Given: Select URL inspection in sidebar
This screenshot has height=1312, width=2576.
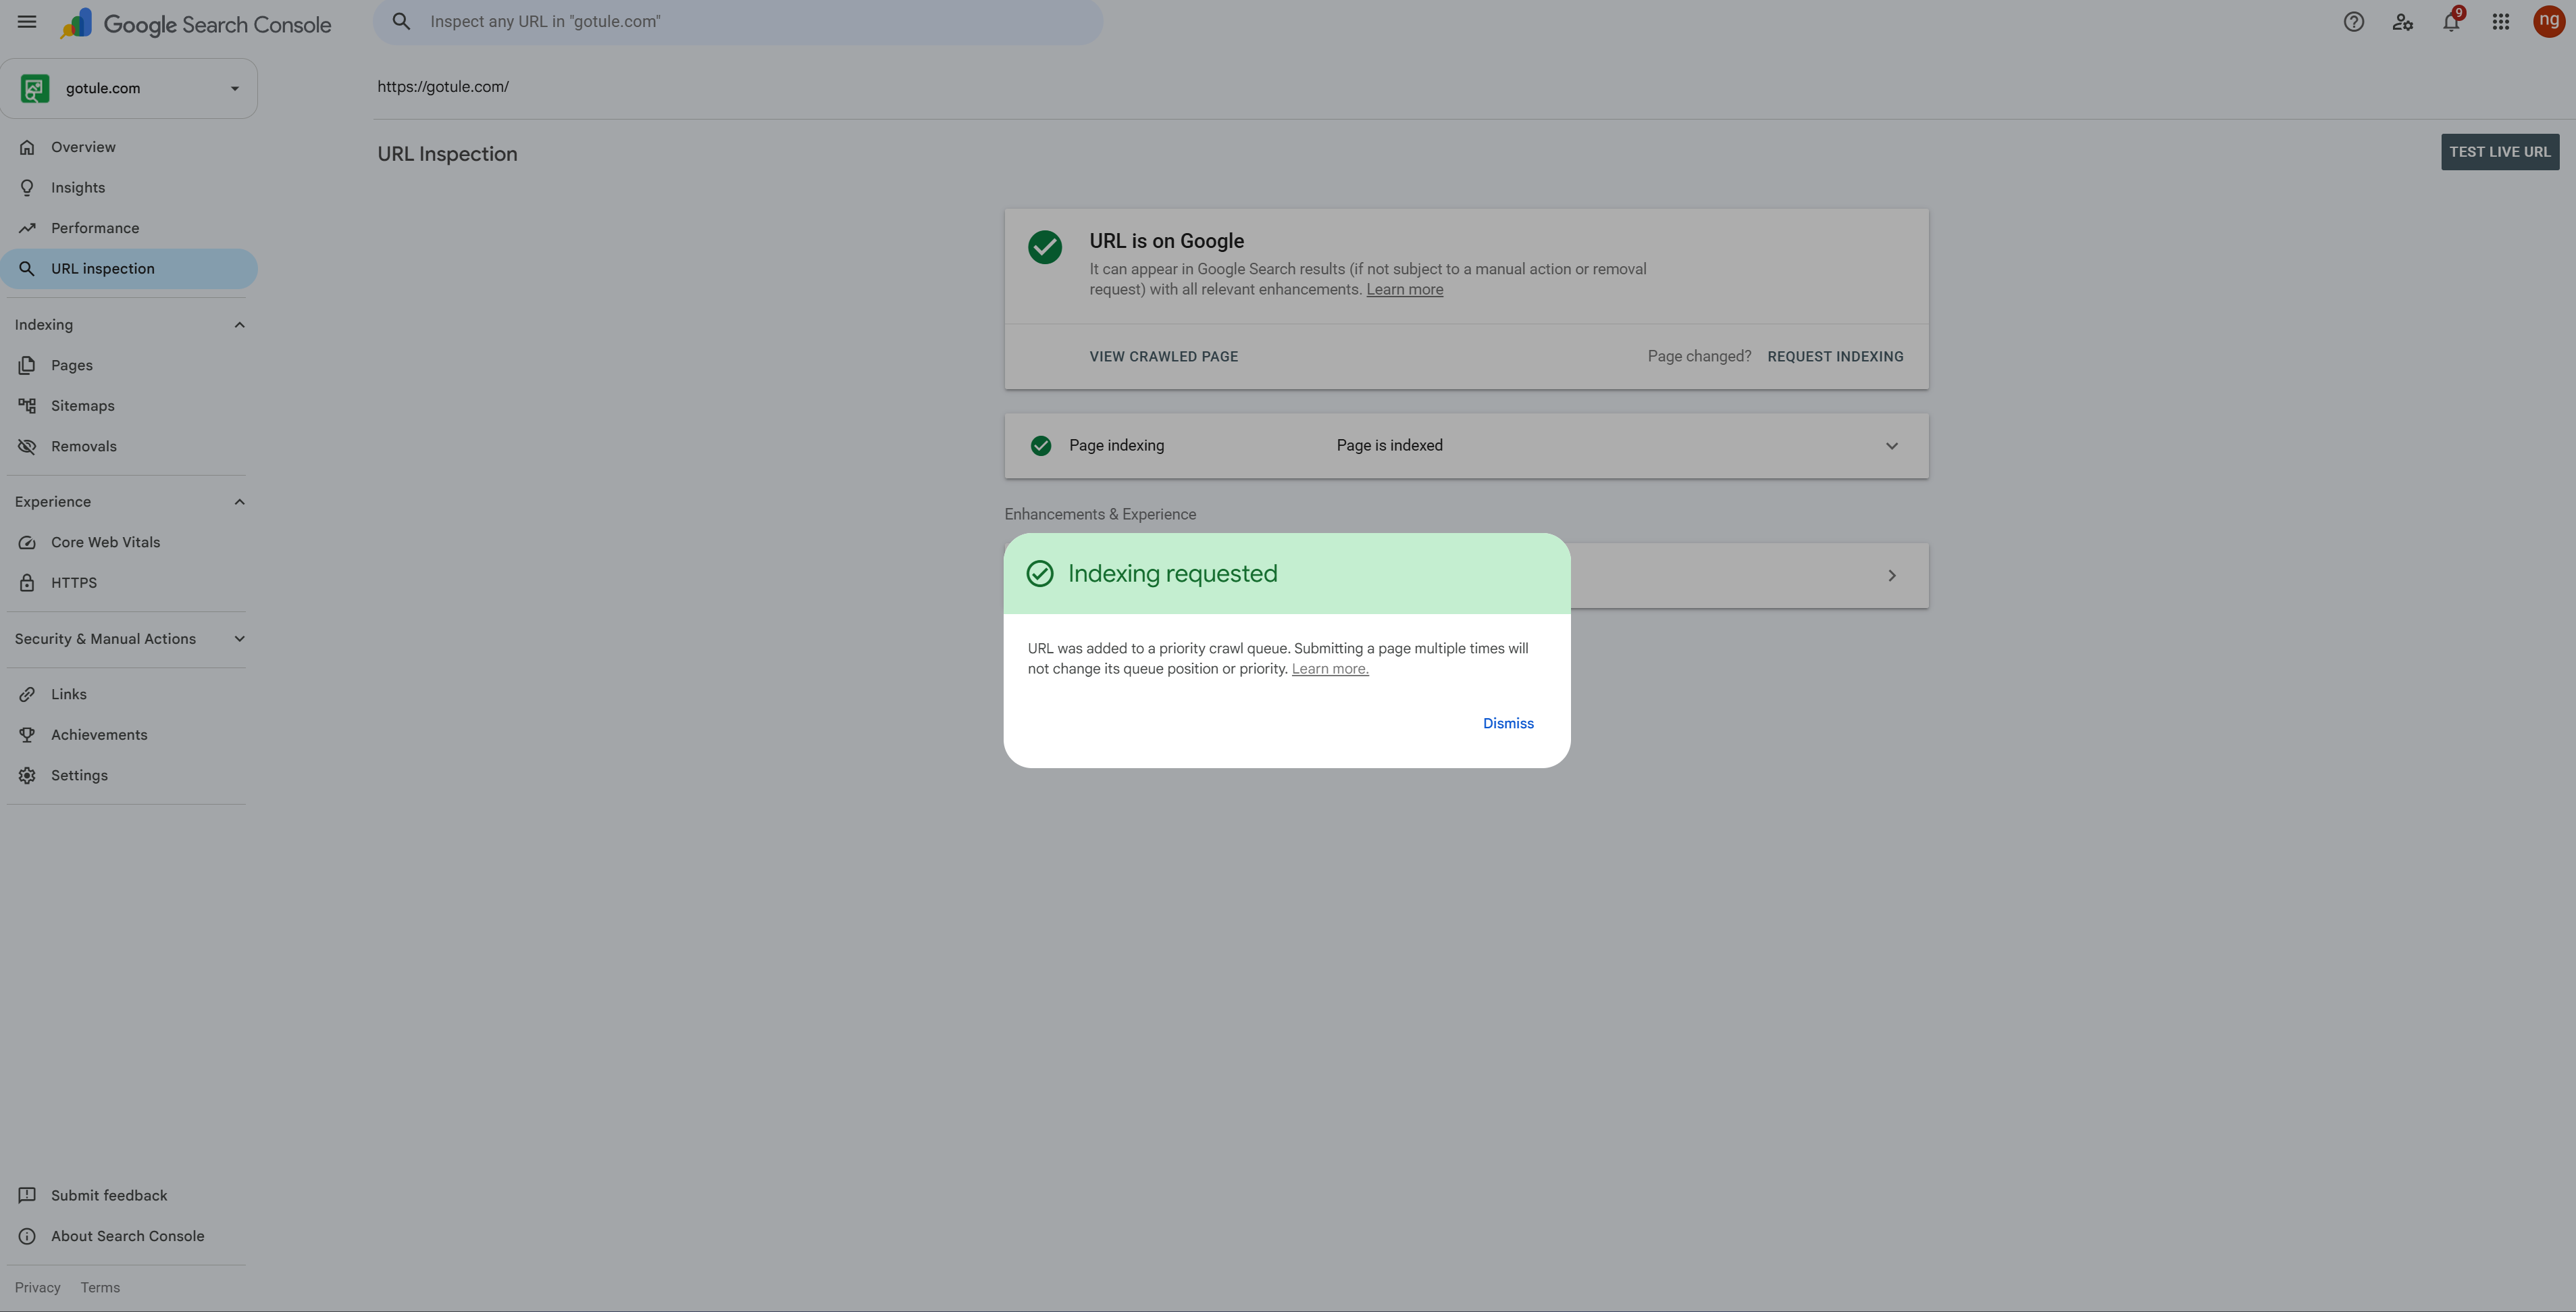Looking at the screenshot, I should 129,269.
